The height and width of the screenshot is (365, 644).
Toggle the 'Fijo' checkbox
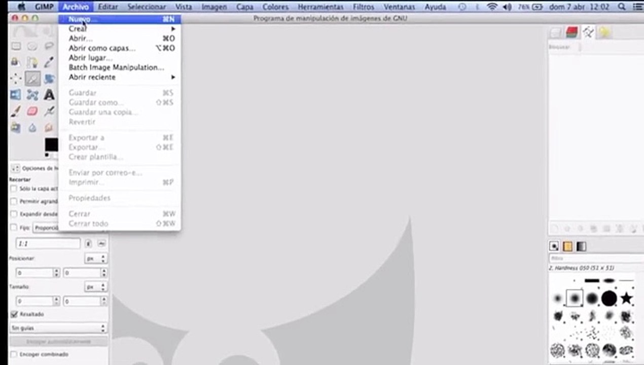pos(14,228)
